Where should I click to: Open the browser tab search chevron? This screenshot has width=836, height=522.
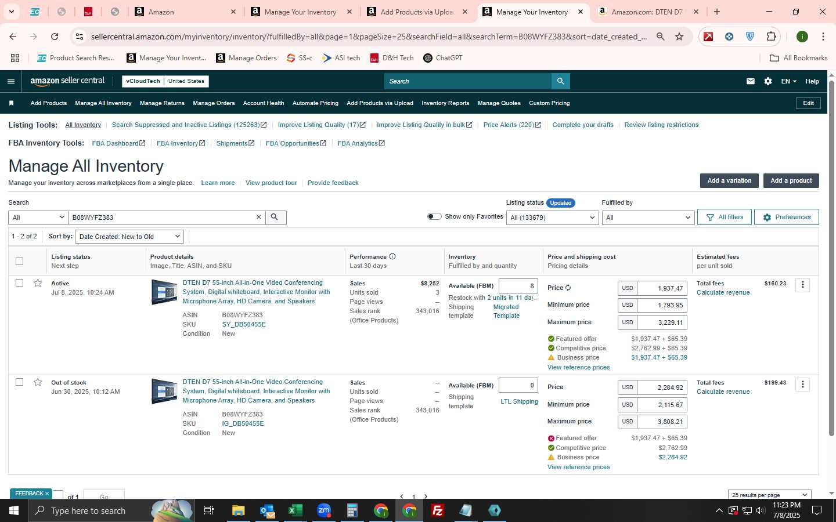[x=11, y=12]
